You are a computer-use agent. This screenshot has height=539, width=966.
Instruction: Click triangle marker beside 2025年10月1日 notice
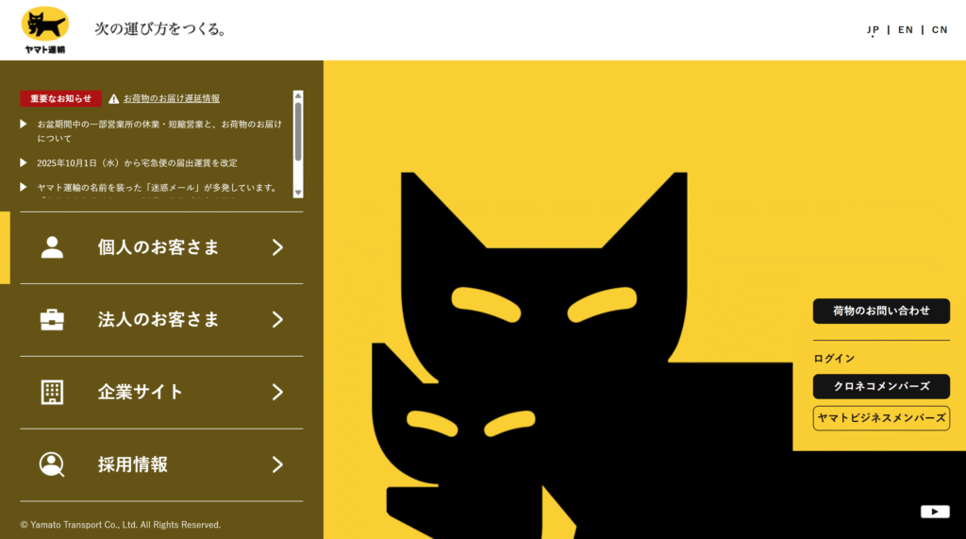tap(24, 162)
